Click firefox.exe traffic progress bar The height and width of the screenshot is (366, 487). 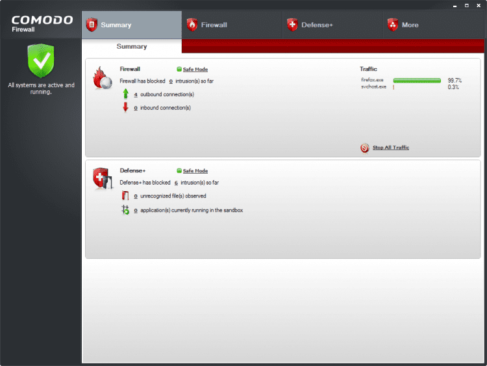tap(417, 81)
